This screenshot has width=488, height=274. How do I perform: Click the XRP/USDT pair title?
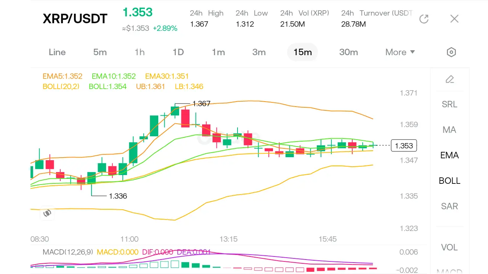[75, 19]
